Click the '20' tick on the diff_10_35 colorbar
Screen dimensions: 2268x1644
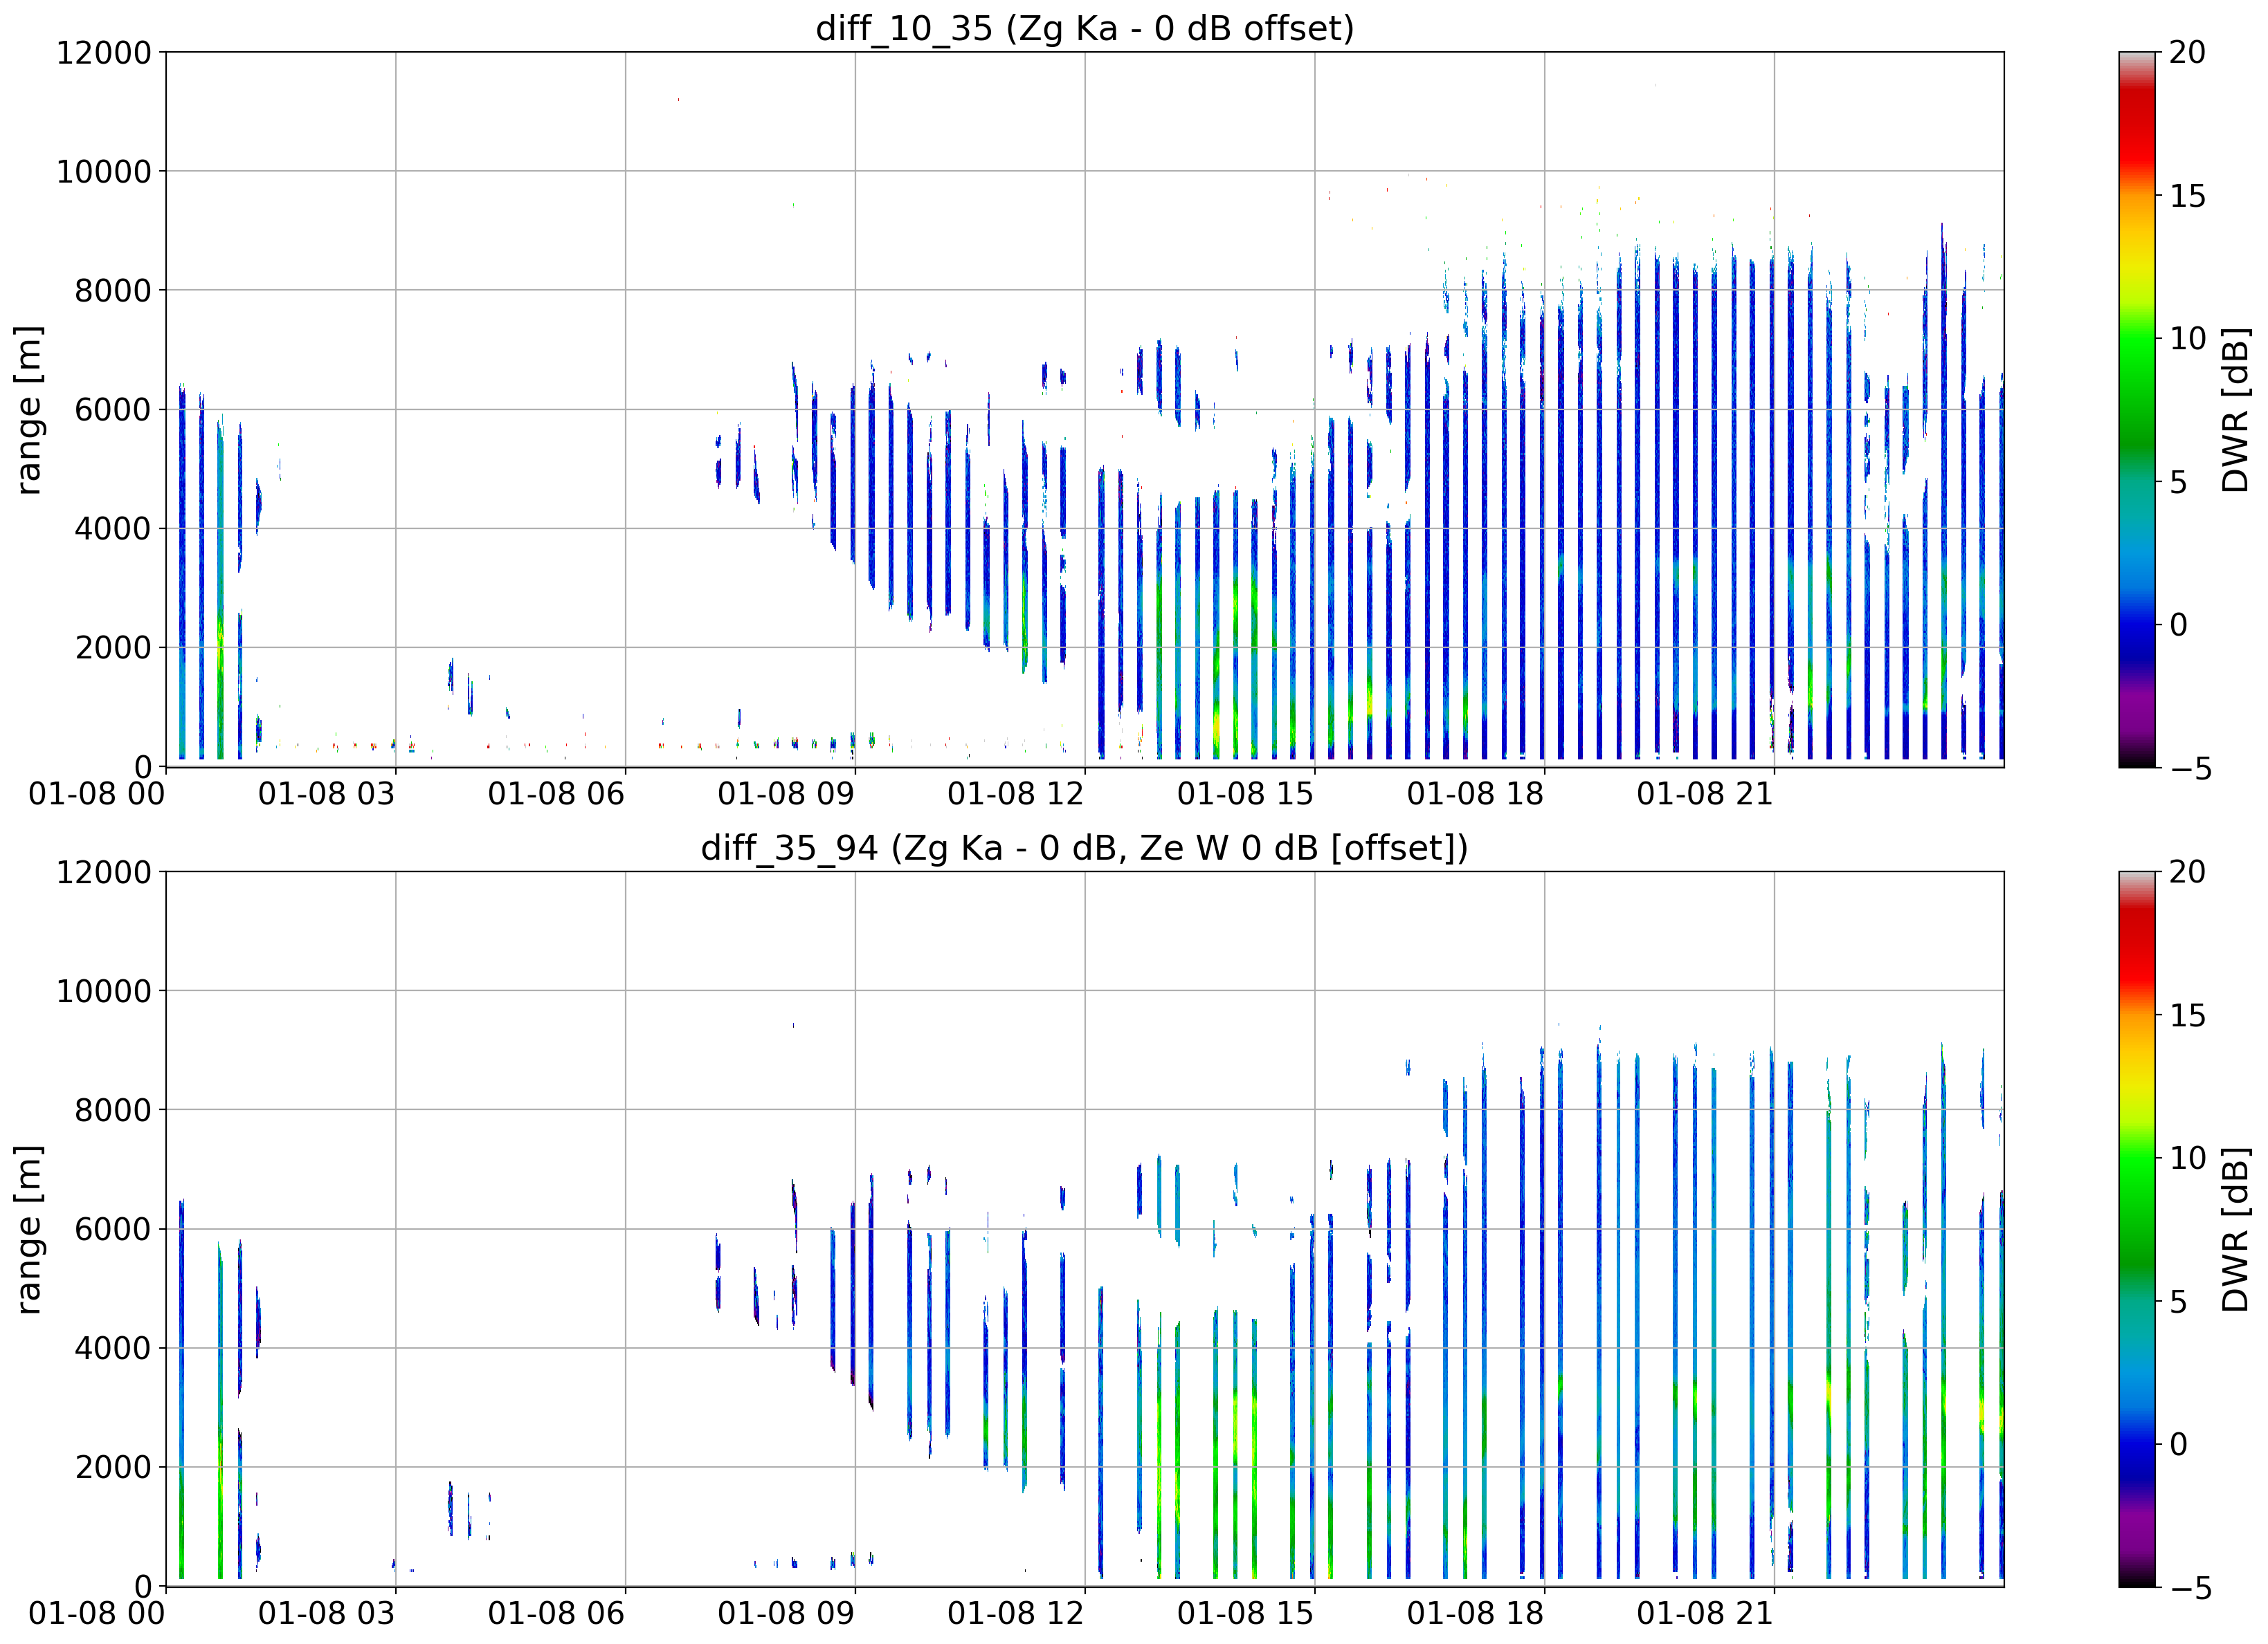2187,52
